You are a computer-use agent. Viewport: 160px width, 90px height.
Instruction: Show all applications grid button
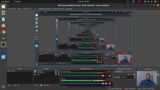coord(3,87)
